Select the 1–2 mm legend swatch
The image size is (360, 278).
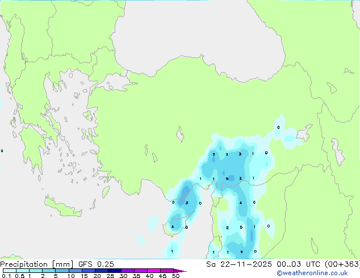36,271
